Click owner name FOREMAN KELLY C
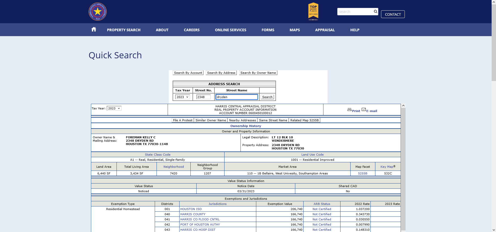This screenshot has width=496, height=232. (x=141, y=137)
